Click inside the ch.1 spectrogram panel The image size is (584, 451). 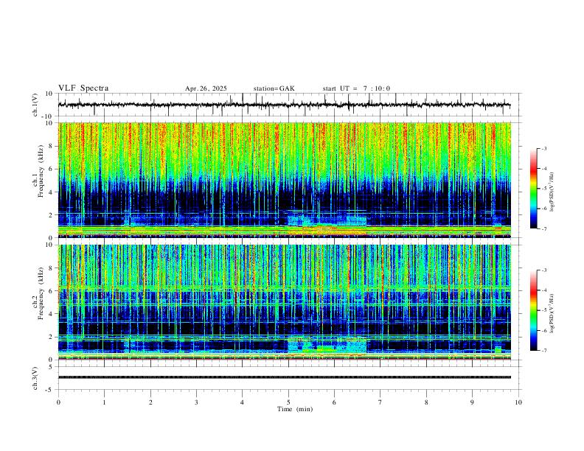click(284, 180)
